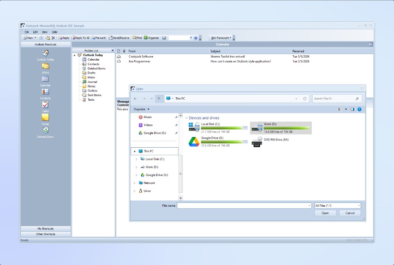The height and width of the screenshot is (265, 394).
Task: Toggle the pin next to Videos
Action: coord(176,125)
